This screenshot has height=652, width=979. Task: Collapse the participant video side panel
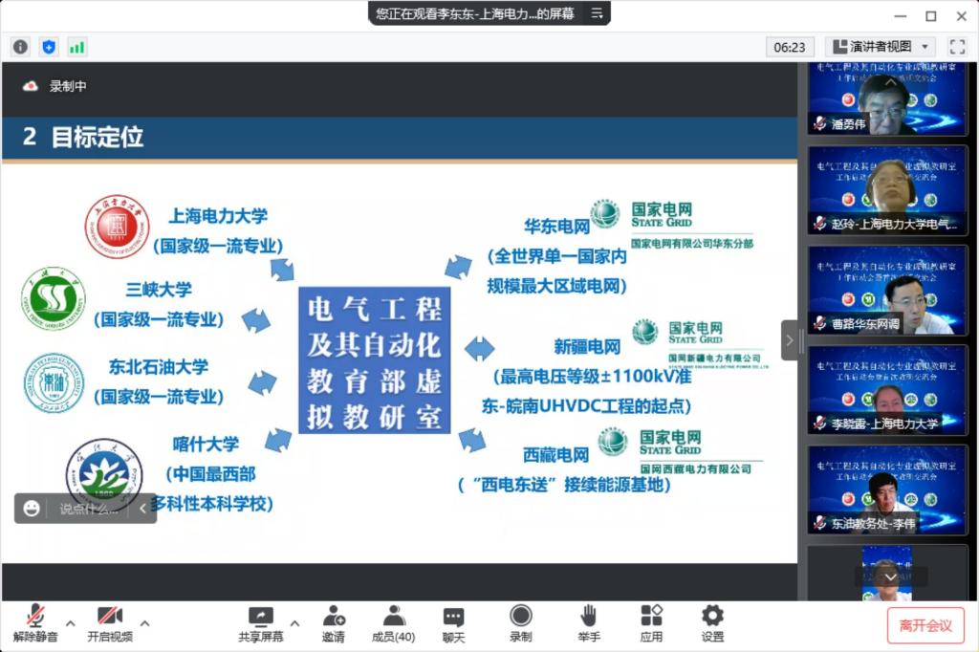point(790,340)
